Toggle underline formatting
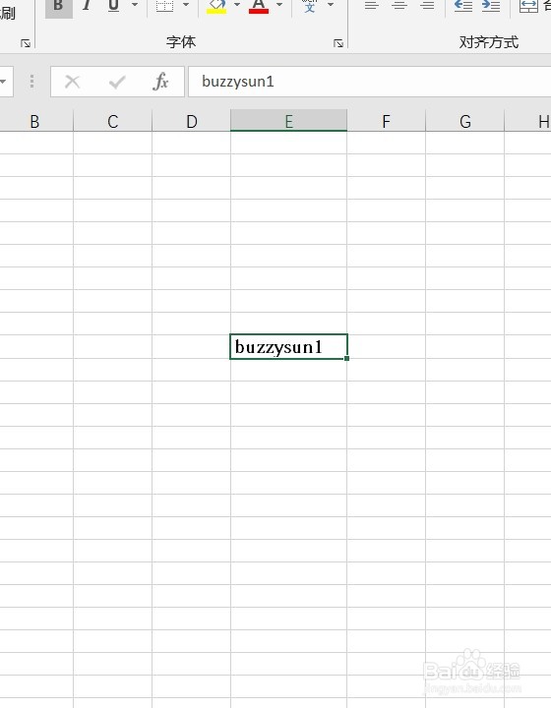Image resolution: width=551 pixels, height=708 pixels. (113, 6)
